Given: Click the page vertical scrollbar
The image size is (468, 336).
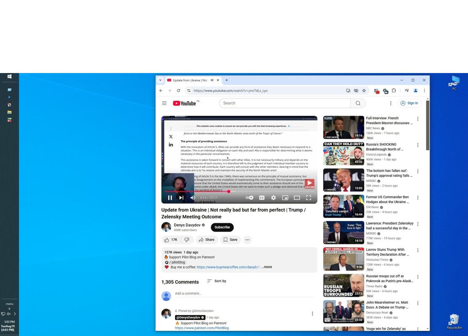Looking at the screenshot, I should (428, 125).
